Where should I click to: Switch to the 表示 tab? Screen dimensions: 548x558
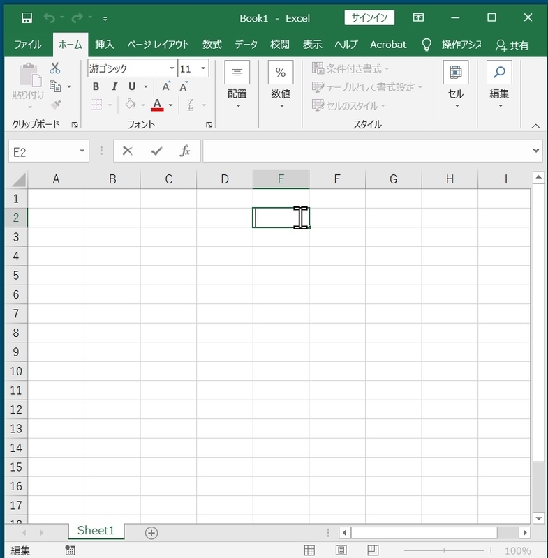[312, 45]
